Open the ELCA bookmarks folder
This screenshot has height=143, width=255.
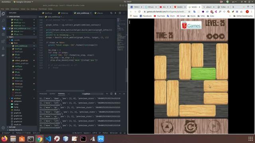pos(191,16)
